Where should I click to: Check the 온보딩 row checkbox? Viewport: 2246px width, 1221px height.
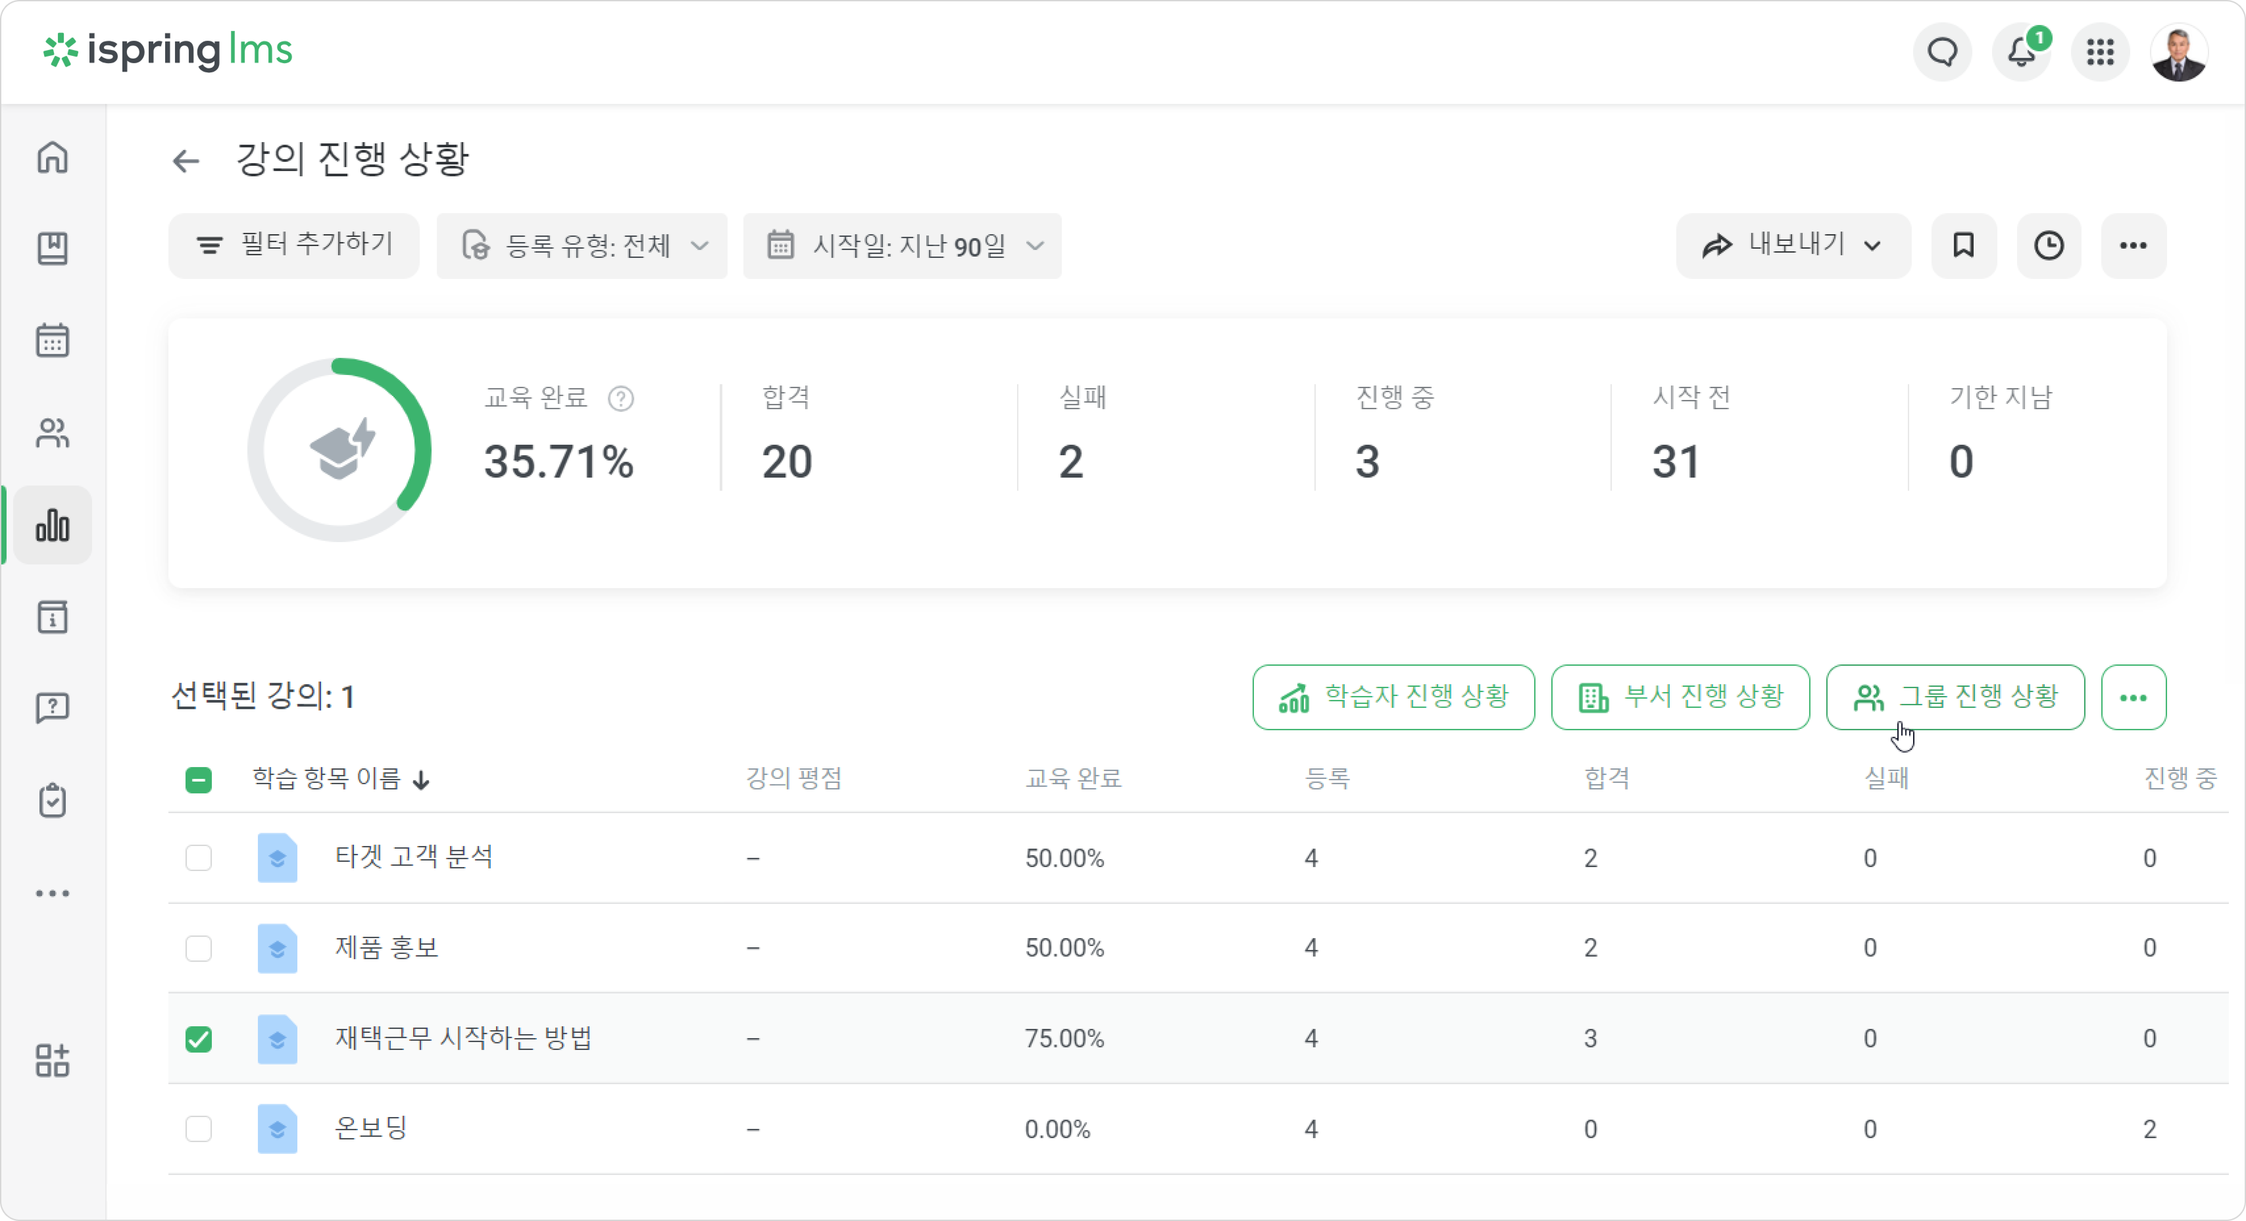tap(199, 1130)
